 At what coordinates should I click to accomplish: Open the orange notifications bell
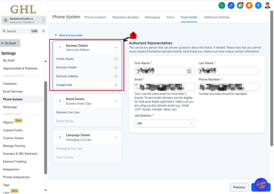[249, 5]
